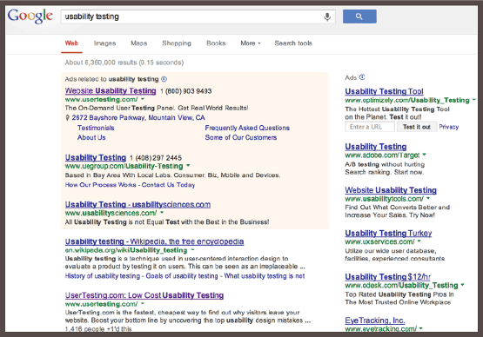Expand dropdown arrow next to www.uxservices.com URL
The image size is (483, 337).
(419, 241)
